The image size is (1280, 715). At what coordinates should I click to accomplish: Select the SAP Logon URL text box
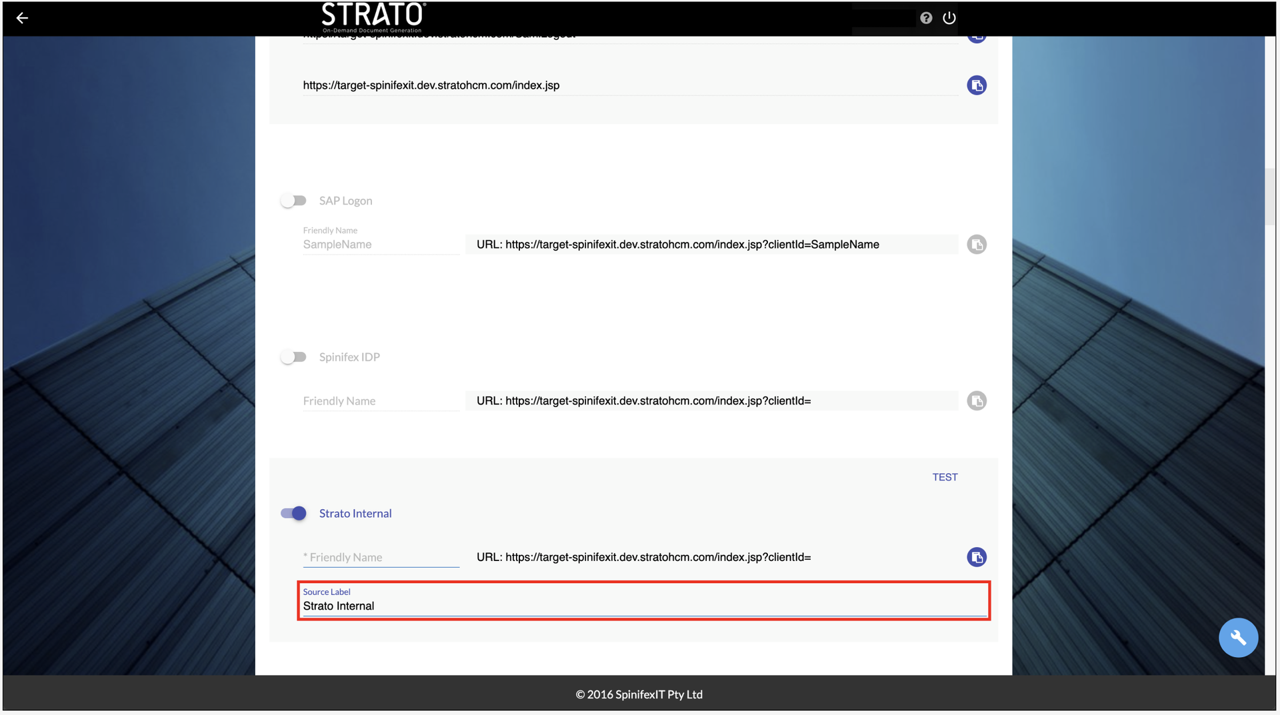(711, 245)
